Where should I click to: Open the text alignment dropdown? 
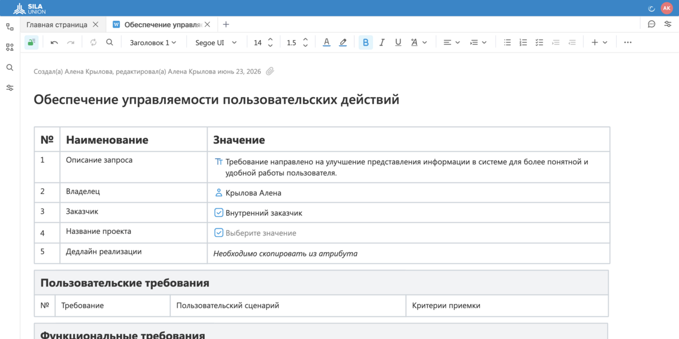click(452, 42)
